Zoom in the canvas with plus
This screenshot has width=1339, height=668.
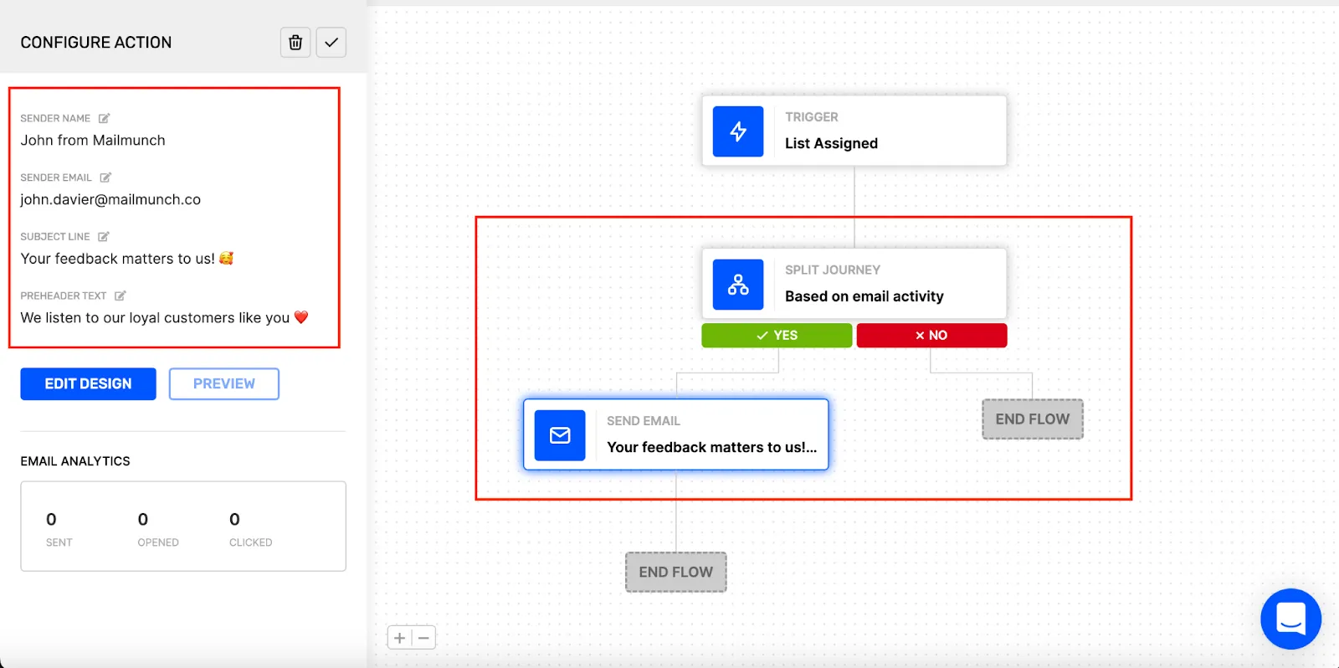coord(399,638)
